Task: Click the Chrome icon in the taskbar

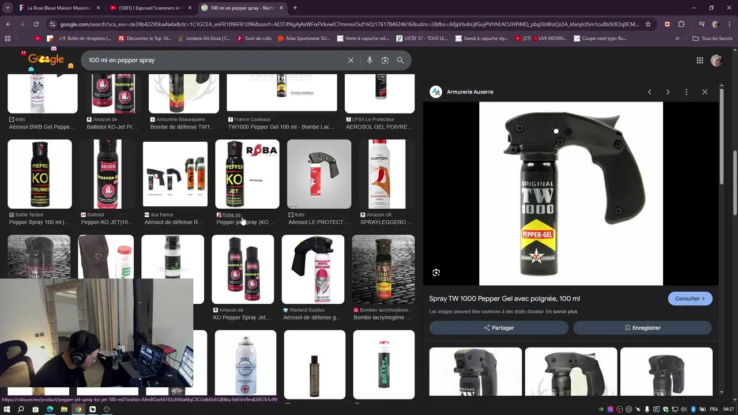Action: point(78,409)
